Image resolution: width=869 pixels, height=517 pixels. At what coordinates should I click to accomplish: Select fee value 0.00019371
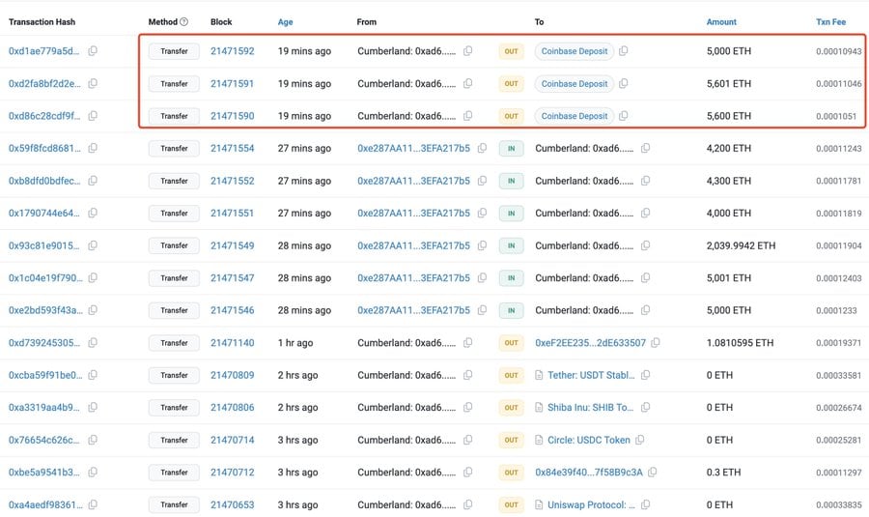pyautogui.click(x=838, y=343)
